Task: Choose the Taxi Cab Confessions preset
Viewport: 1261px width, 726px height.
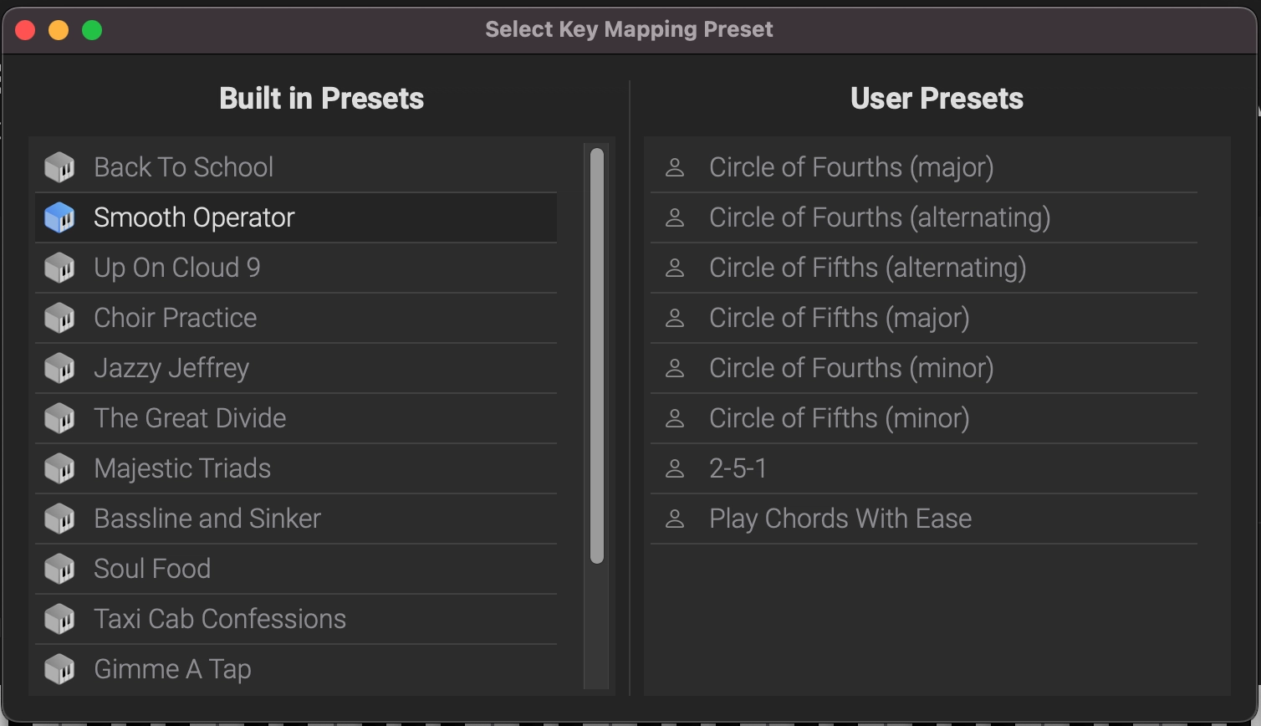Action: coord(220,619)
